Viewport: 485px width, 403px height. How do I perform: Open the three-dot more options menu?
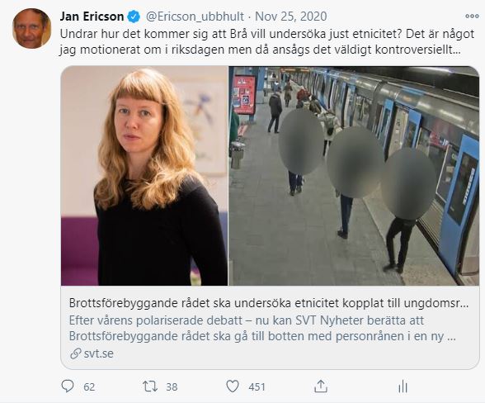472,17
